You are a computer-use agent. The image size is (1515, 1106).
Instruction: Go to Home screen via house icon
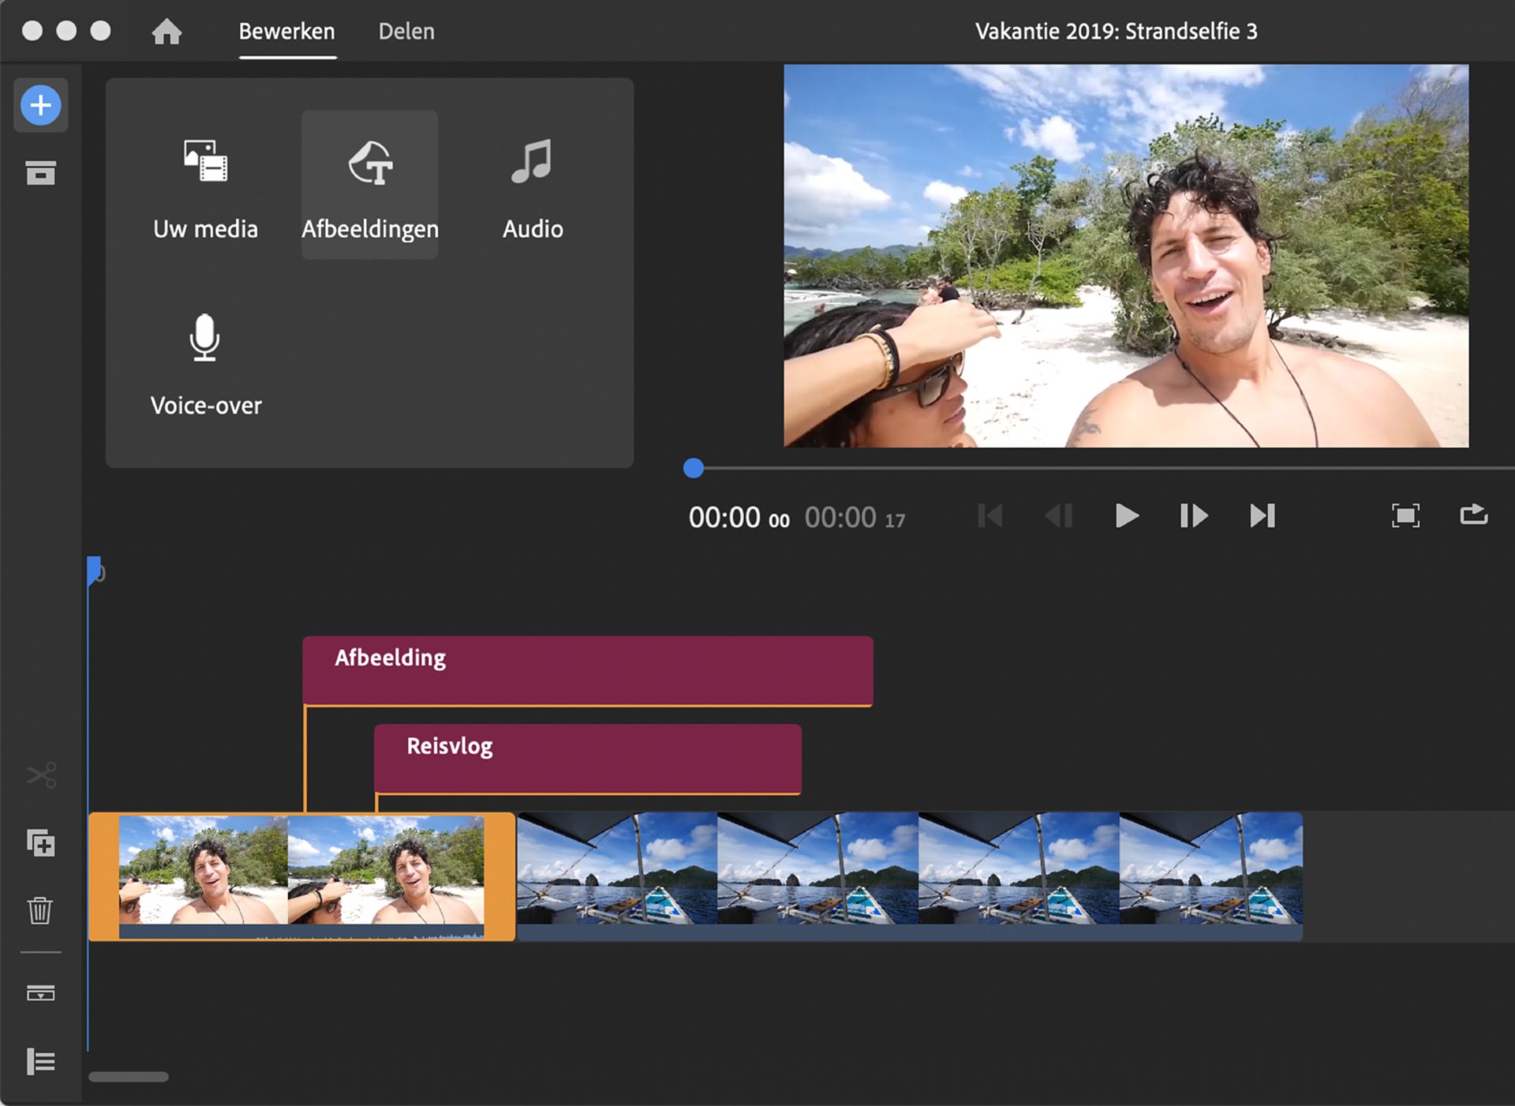(x=166, y=32)
